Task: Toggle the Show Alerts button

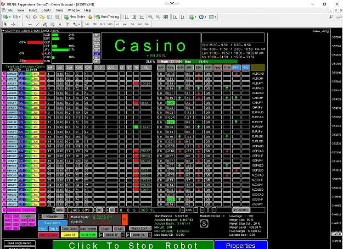Action: (x=53, y=223)
